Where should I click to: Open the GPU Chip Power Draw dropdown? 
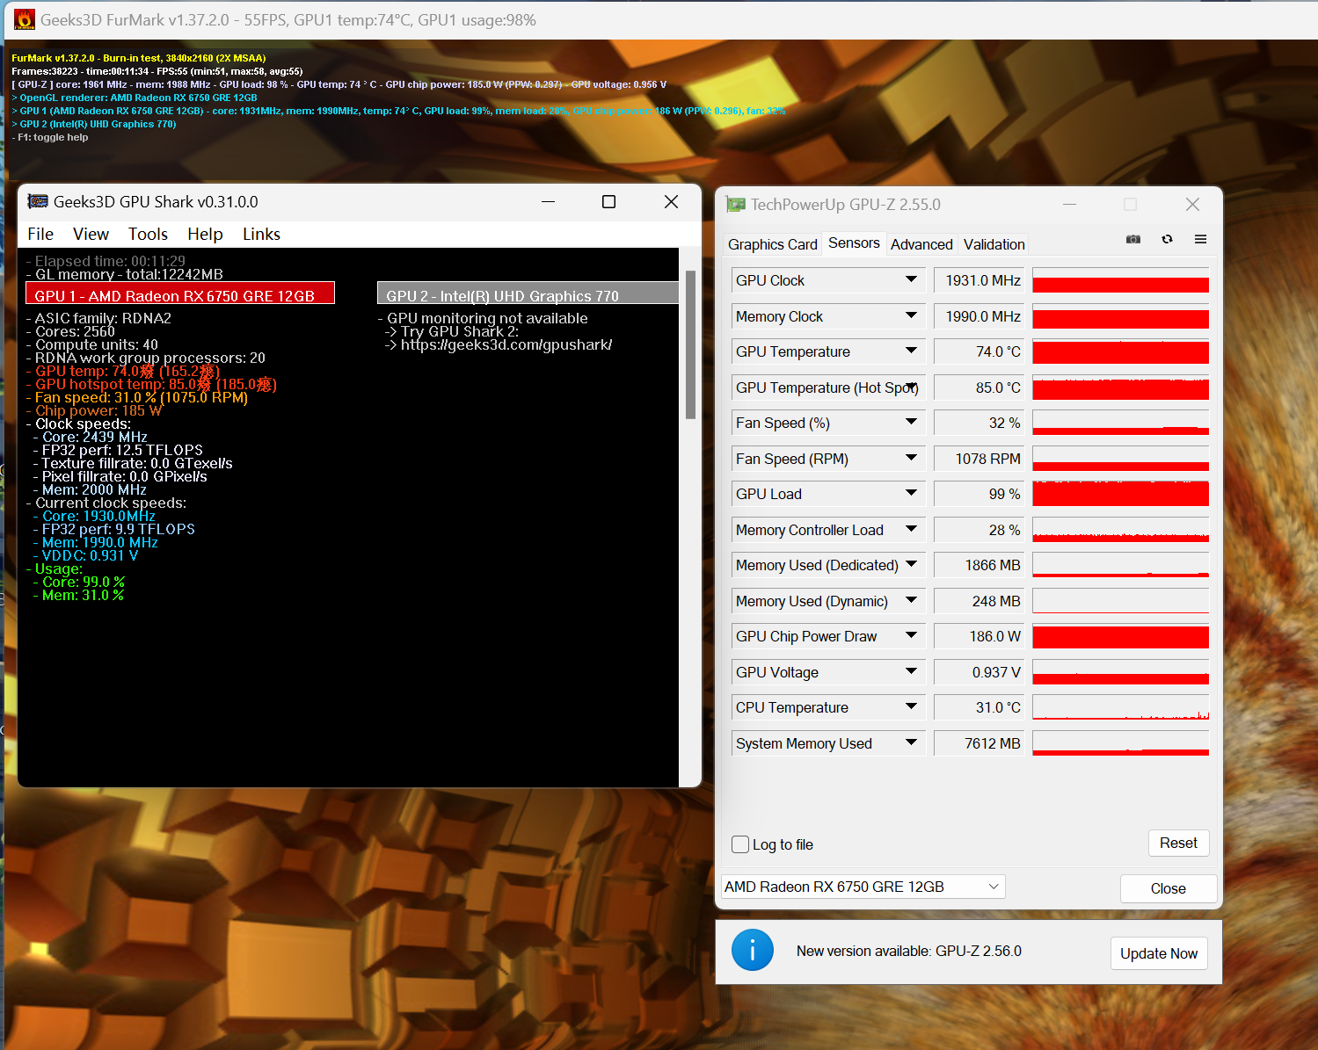(912, 636)
